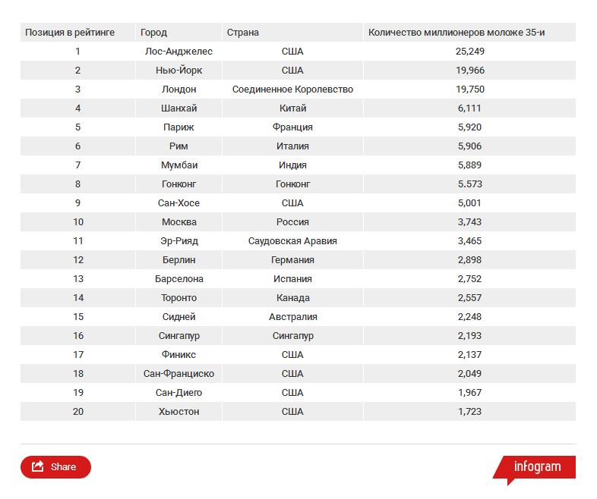Select the Лос-Анджелес city cell

178,52
